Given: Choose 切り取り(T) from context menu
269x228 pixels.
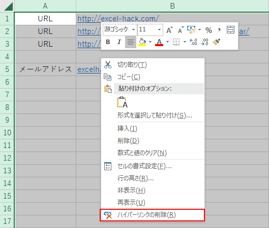Looking at the screenshot, I should point(153,65).
